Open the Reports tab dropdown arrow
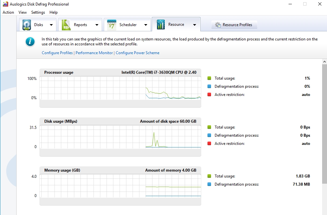Viewport: 327px width, 215px height. tap(97, 25)
